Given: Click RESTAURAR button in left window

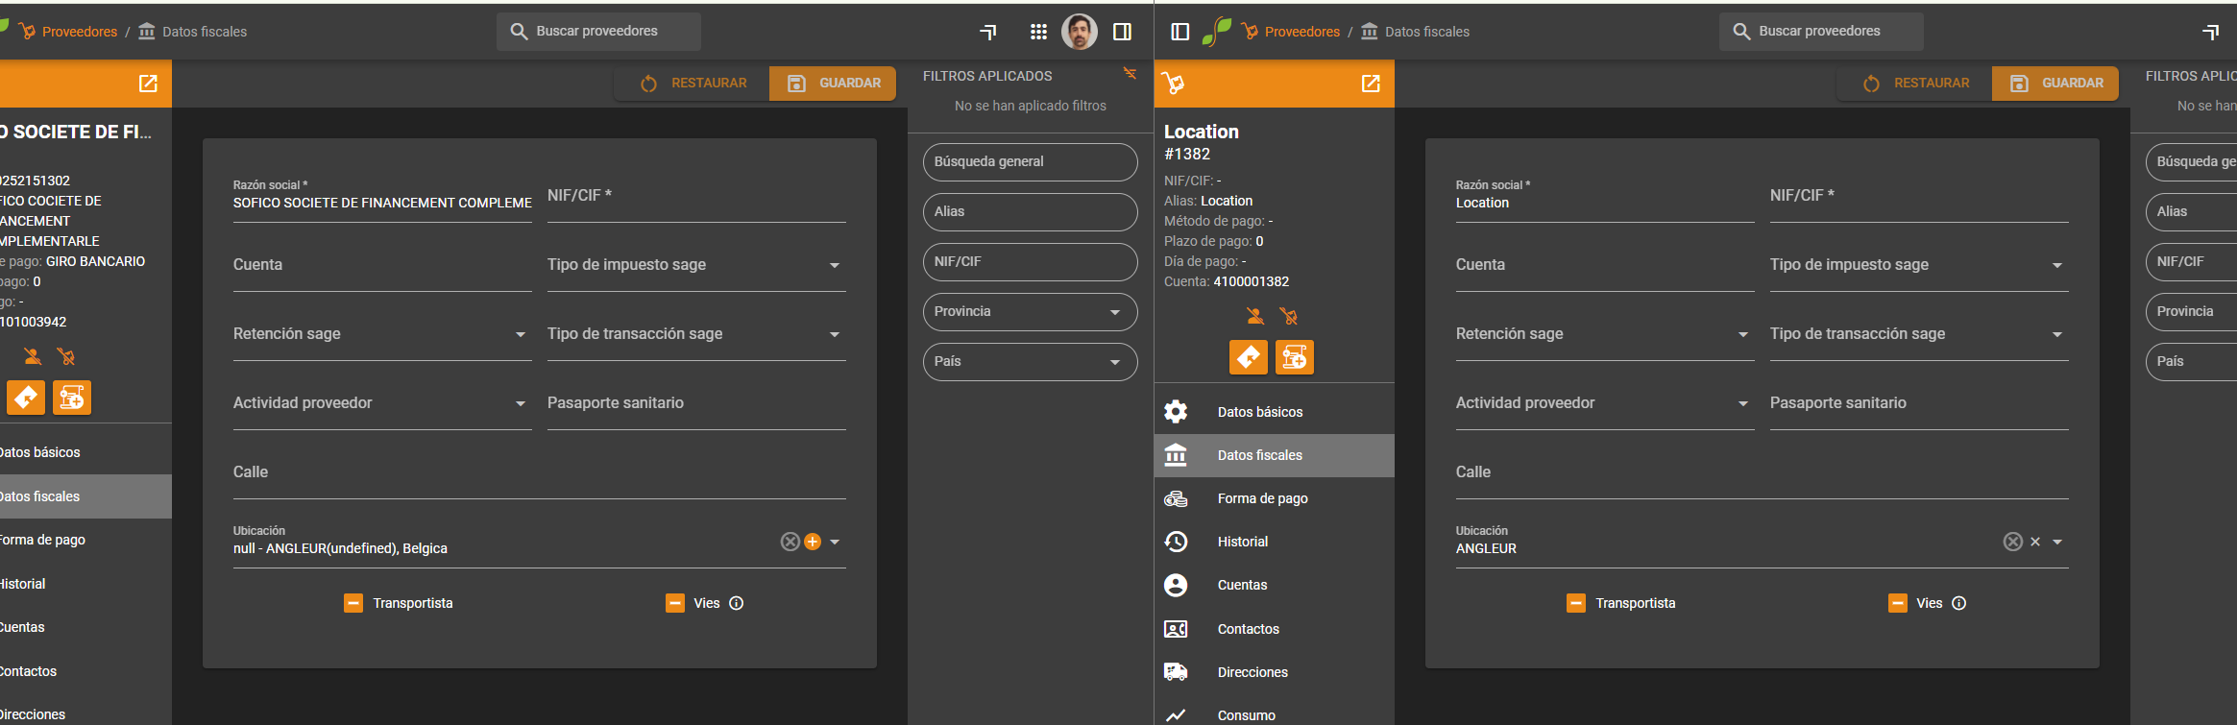Looking at the screenshot, I should [693, 84].
